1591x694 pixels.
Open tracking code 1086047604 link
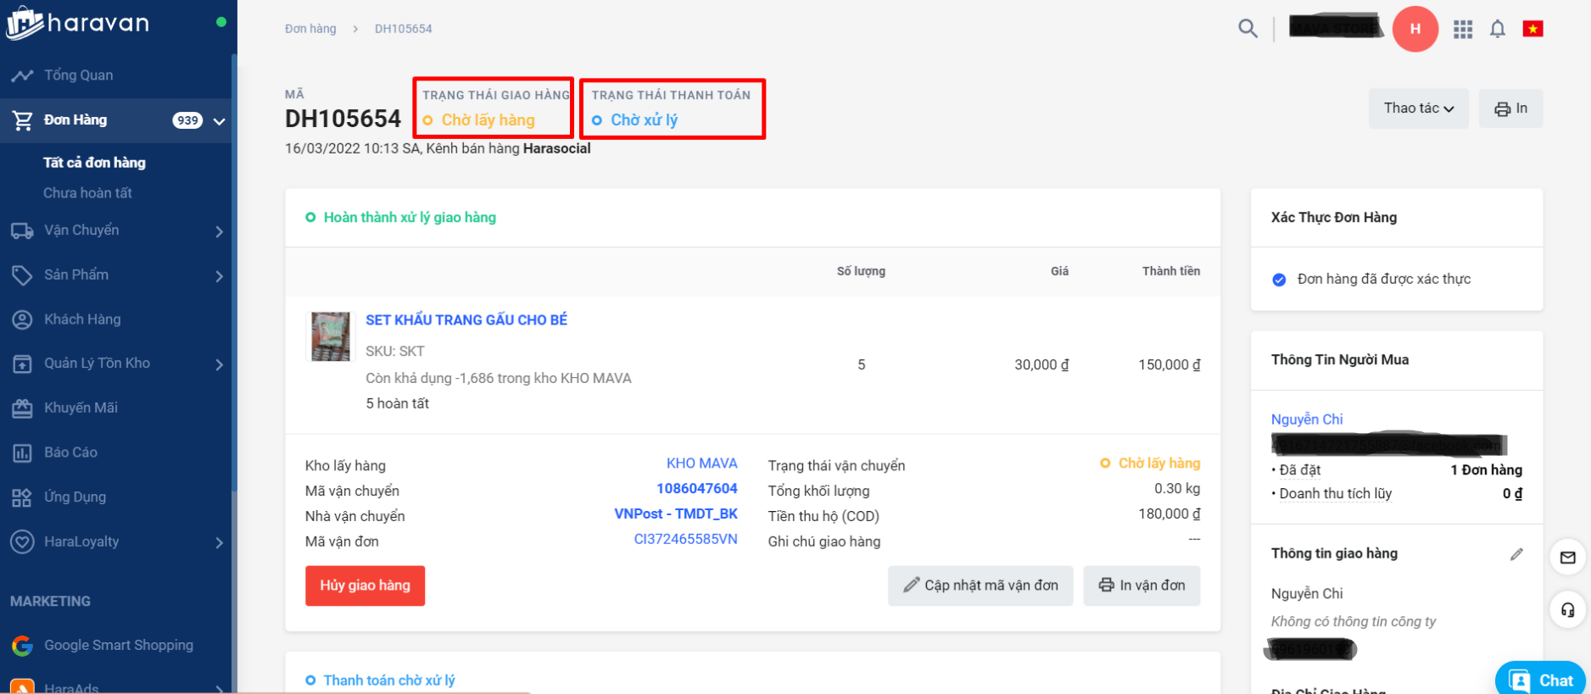[x=697, y=489]
